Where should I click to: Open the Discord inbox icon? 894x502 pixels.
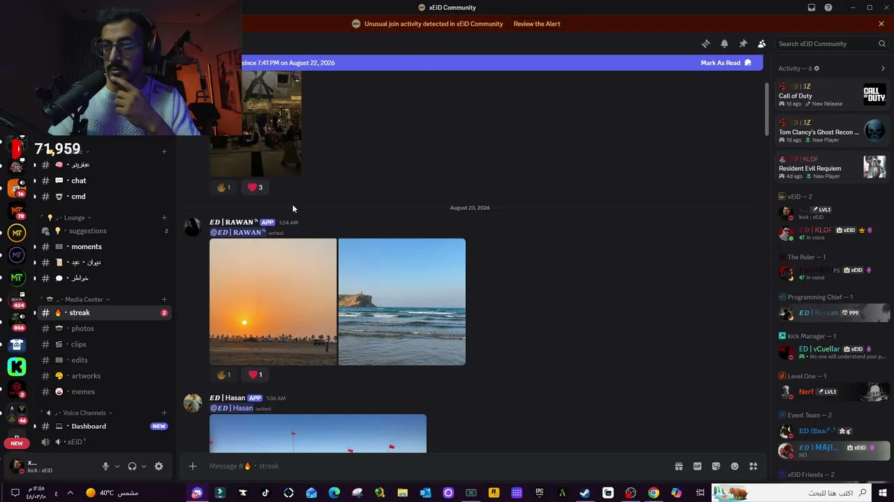(x=812, y=8)
